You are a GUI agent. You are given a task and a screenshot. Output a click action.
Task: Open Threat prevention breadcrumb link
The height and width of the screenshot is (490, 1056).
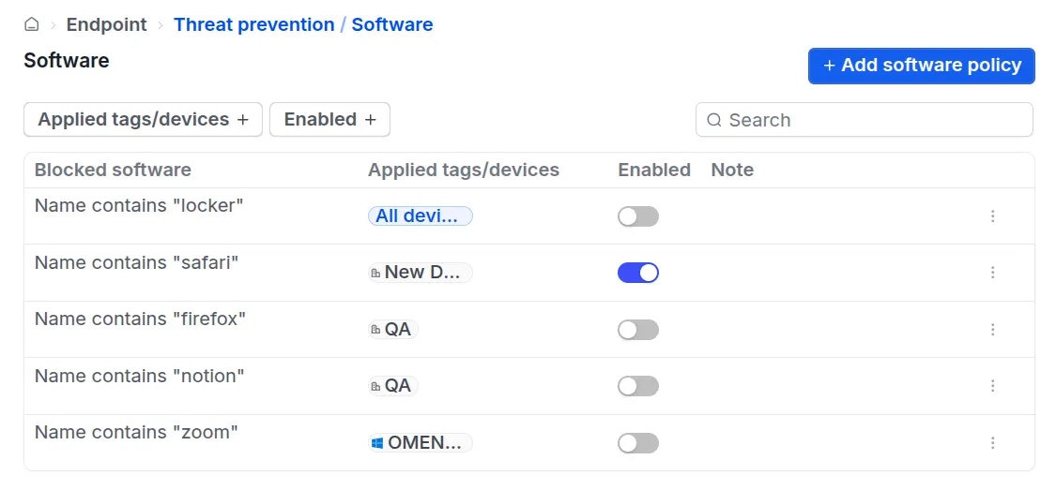point(253,25)
